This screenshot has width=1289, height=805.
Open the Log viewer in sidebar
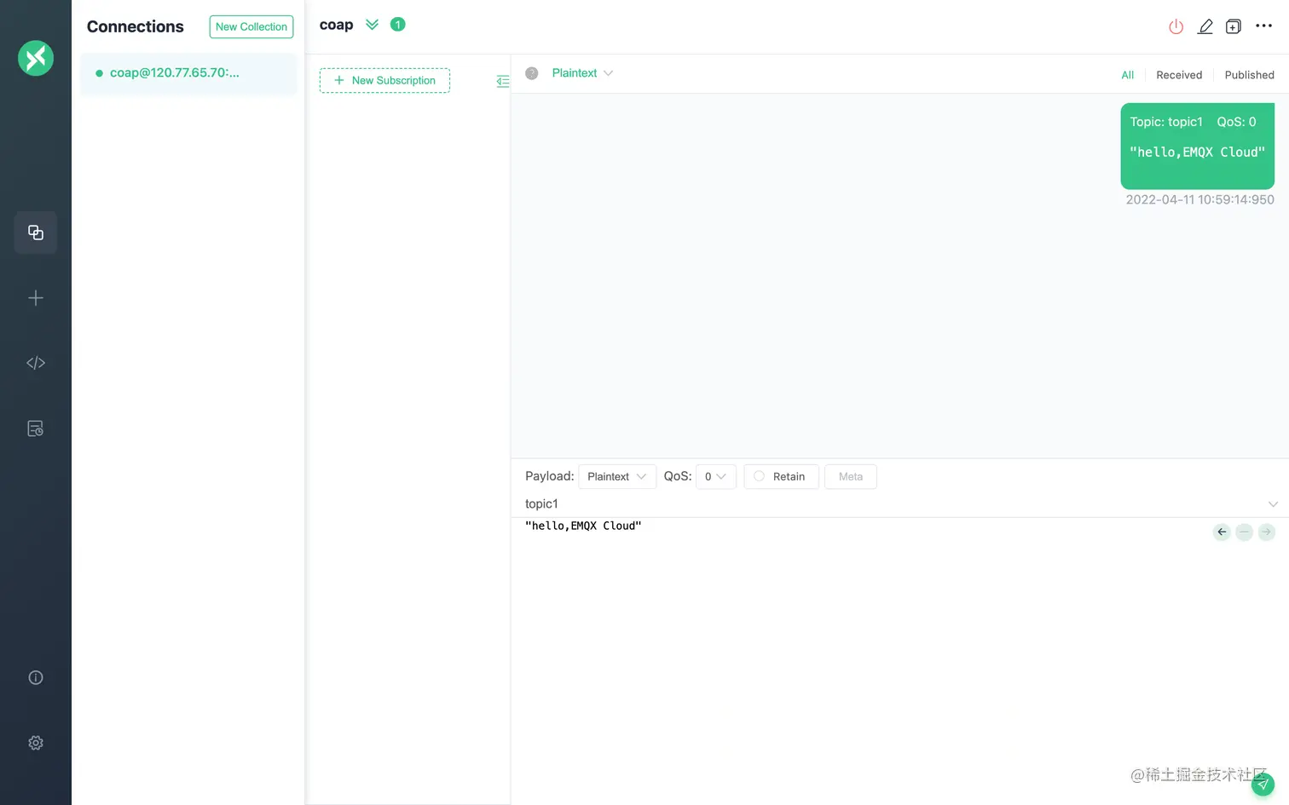tap(35, 428)
